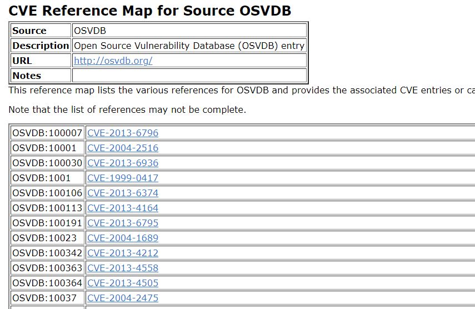The image size is (475, 309).
Task: Open the CVE-2013-6795 entry
Action: coord(123,223)
